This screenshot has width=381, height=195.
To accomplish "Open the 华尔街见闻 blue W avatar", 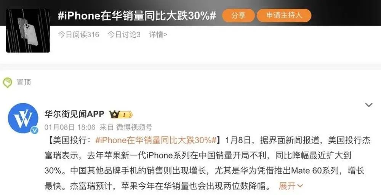I will click(23, 118).
